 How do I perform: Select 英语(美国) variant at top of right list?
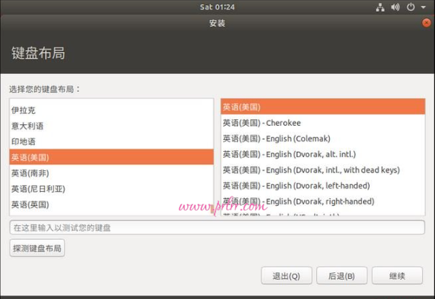tap(323, 107)
